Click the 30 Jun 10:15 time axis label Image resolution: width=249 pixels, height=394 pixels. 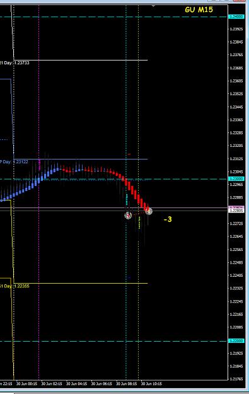pos(151,384)
